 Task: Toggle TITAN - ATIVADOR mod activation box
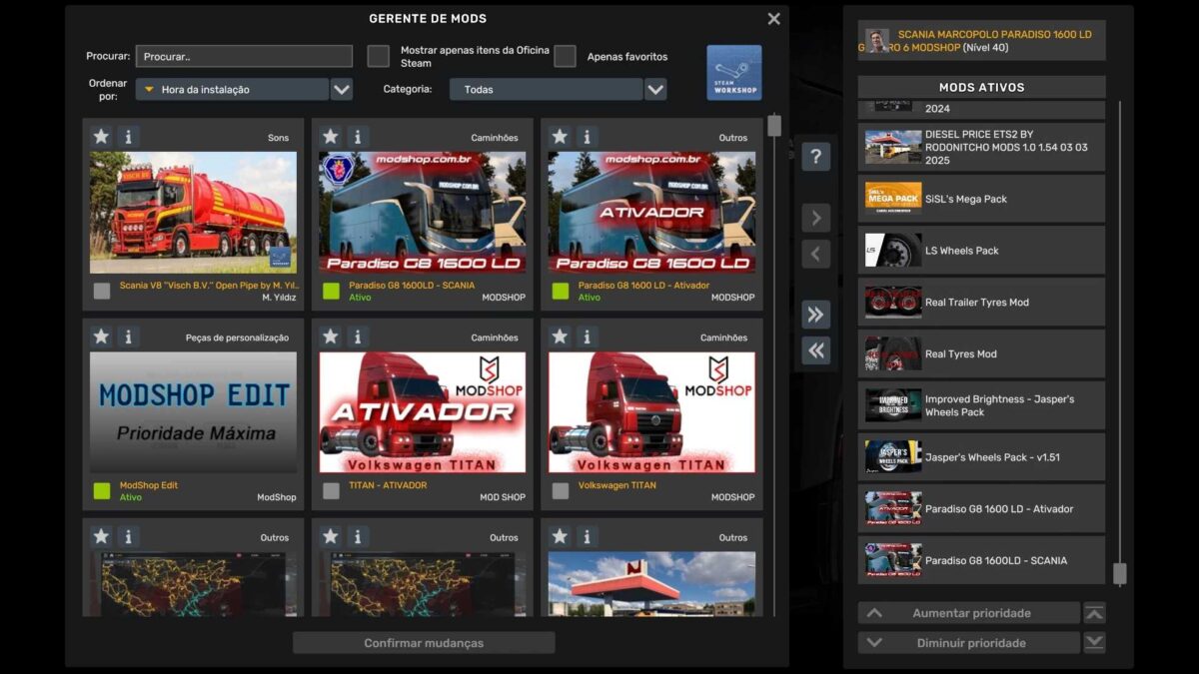pyautogui.click(x=331, y=490)
